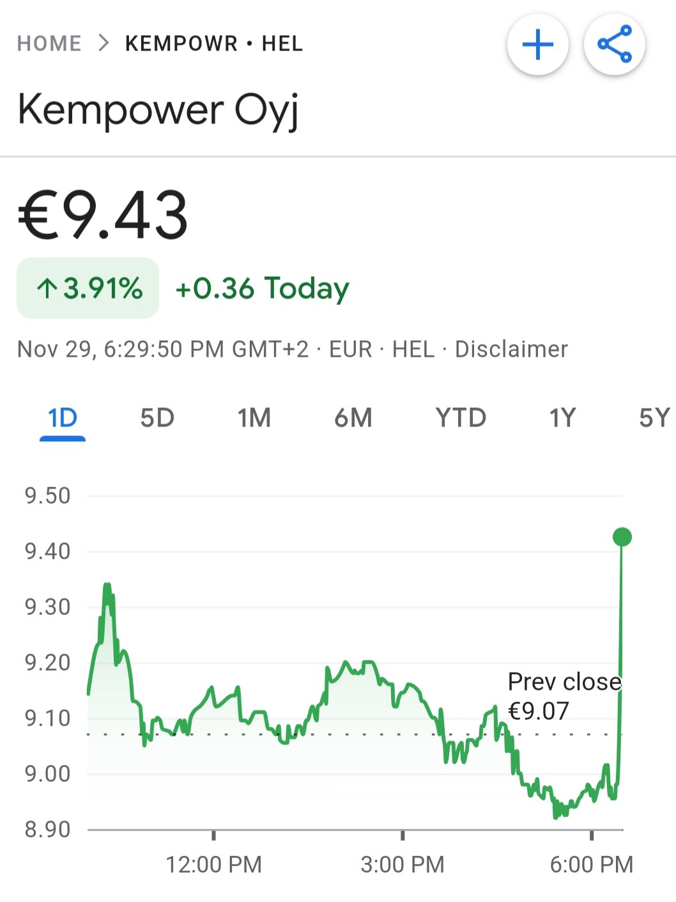This screenshot has width=676, height=902.
Task: Open the Disclaimer link
Action: point(511,349)
